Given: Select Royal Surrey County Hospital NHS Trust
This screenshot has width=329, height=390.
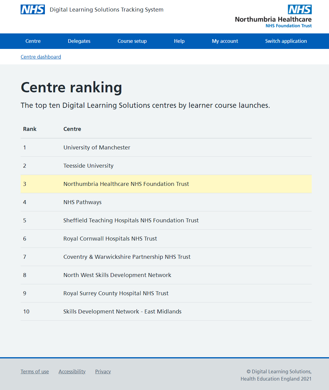Looking at the screenshot, I should 116,293.
